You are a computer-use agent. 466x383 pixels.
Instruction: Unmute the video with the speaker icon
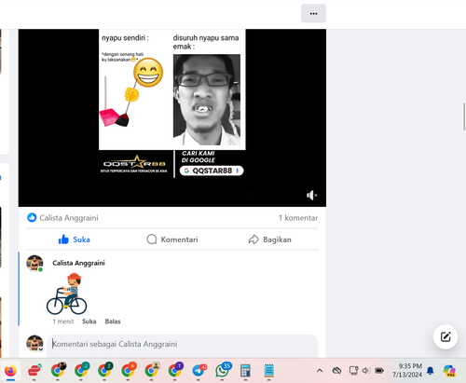(x=311, y=196)
